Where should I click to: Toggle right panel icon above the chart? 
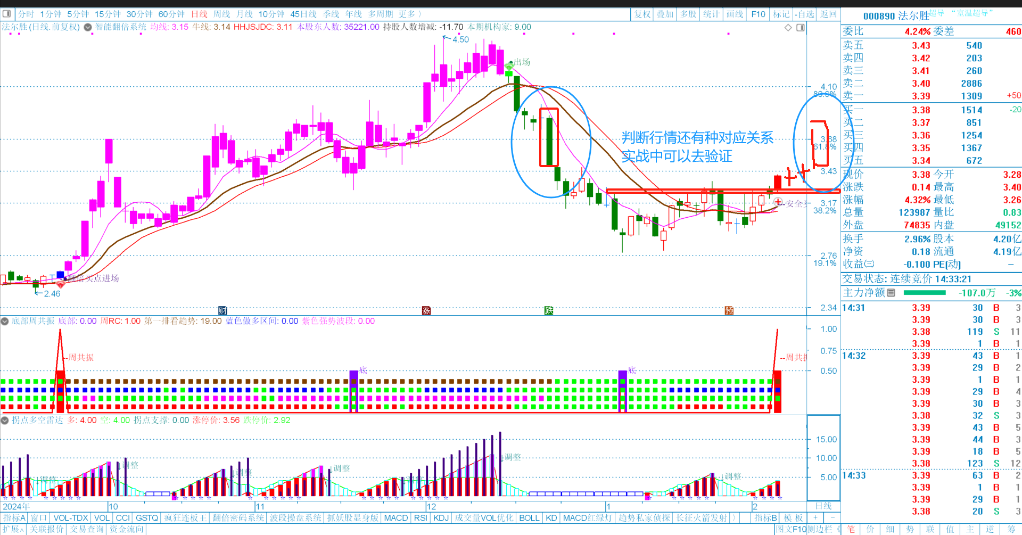point(800,28)
